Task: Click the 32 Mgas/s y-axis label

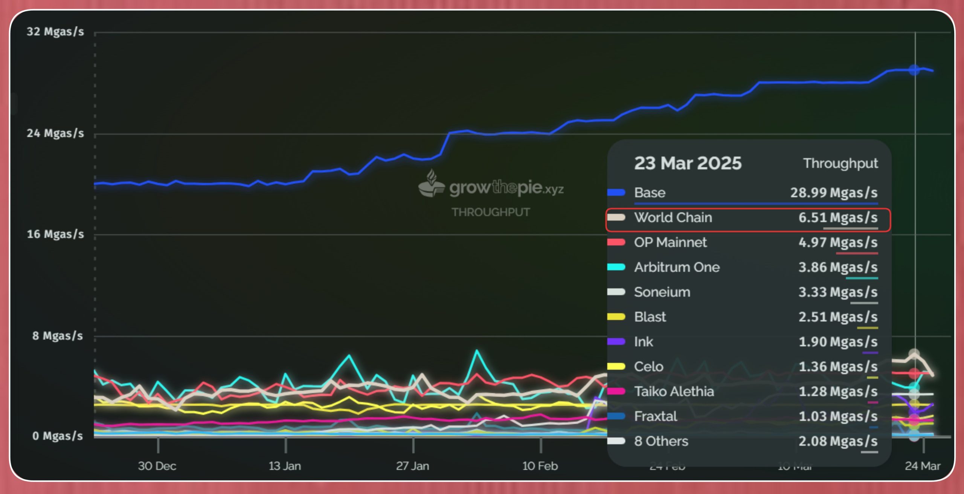Action: (x=55, y=32)
